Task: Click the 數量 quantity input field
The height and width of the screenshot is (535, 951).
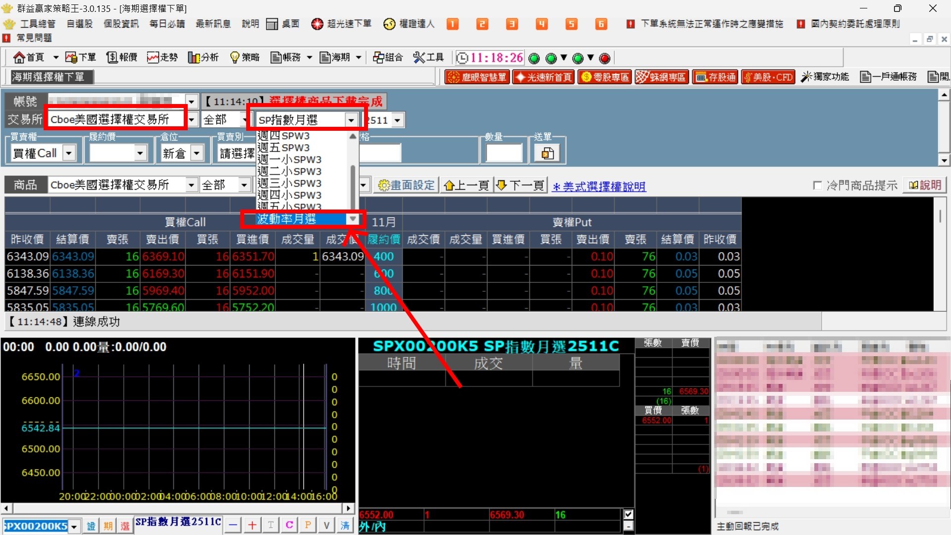Action: (504, 153)
